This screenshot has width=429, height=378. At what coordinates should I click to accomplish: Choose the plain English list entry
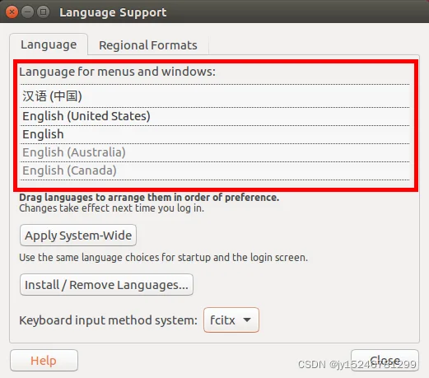tap(214, 134)
